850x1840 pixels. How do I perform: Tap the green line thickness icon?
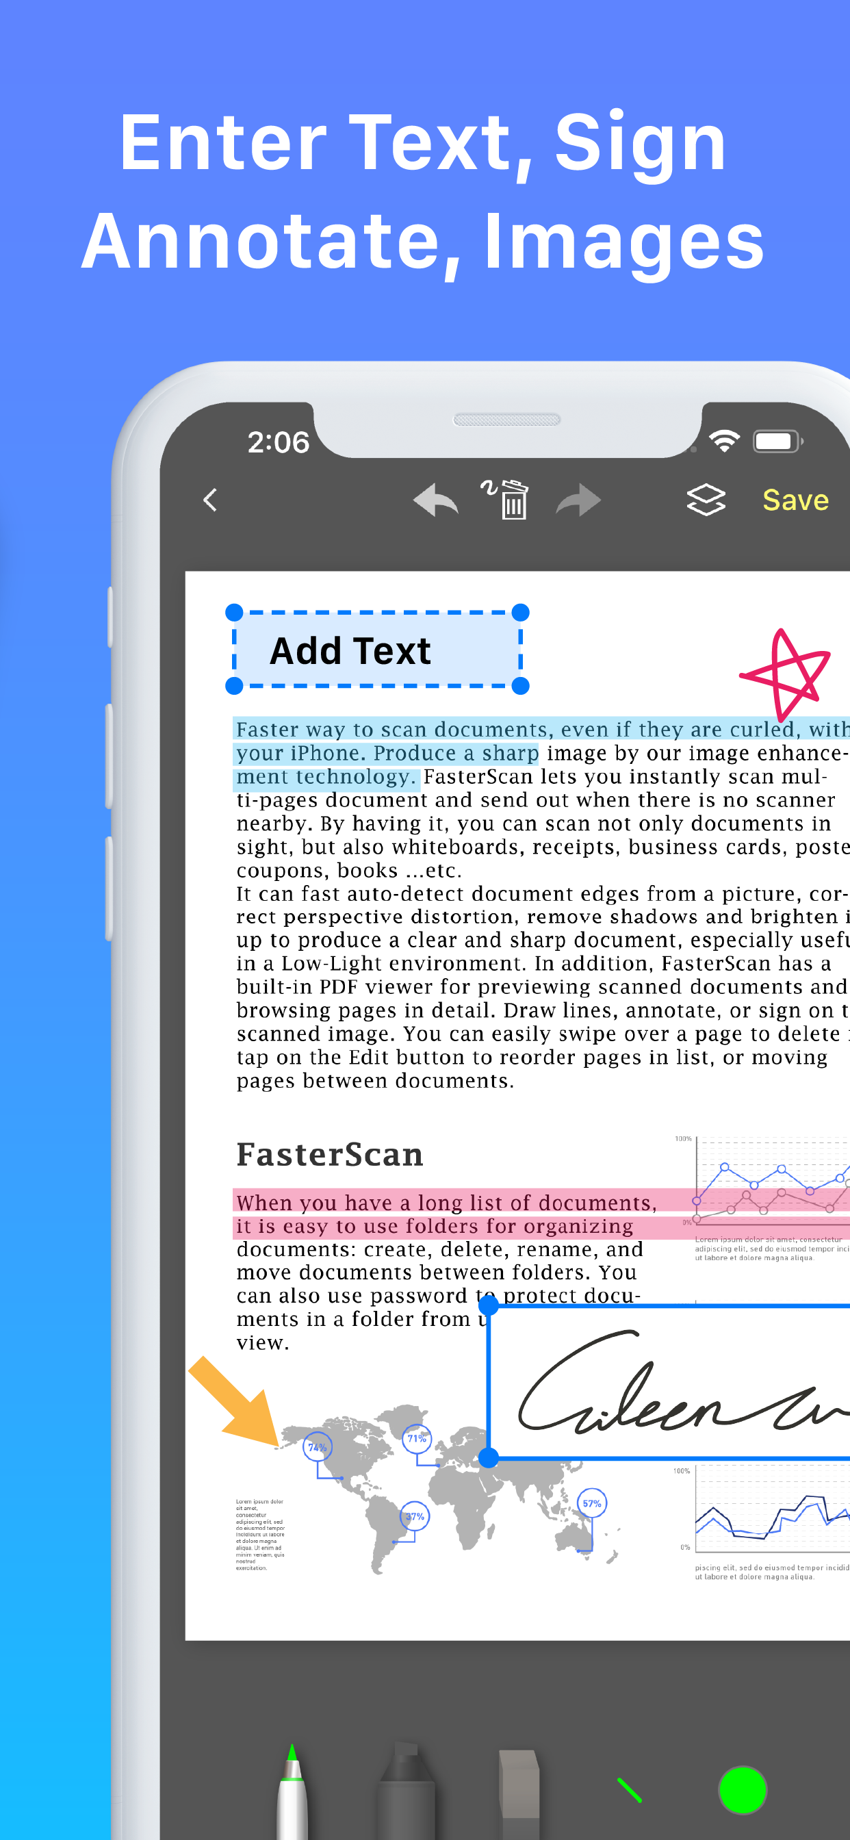[629, 1790]
